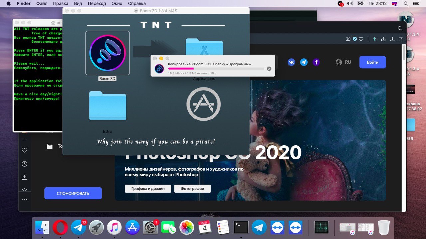Open downloads icon in browser sidebar
The image size is (426, 239).
click(24, 177)
